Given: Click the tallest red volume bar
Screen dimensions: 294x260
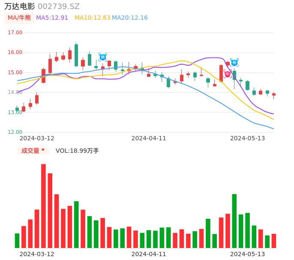Looking at the screenshot, I should (x=44, y=206).
